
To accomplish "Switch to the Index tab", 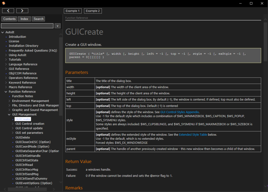I will click(x=24, y=19).
